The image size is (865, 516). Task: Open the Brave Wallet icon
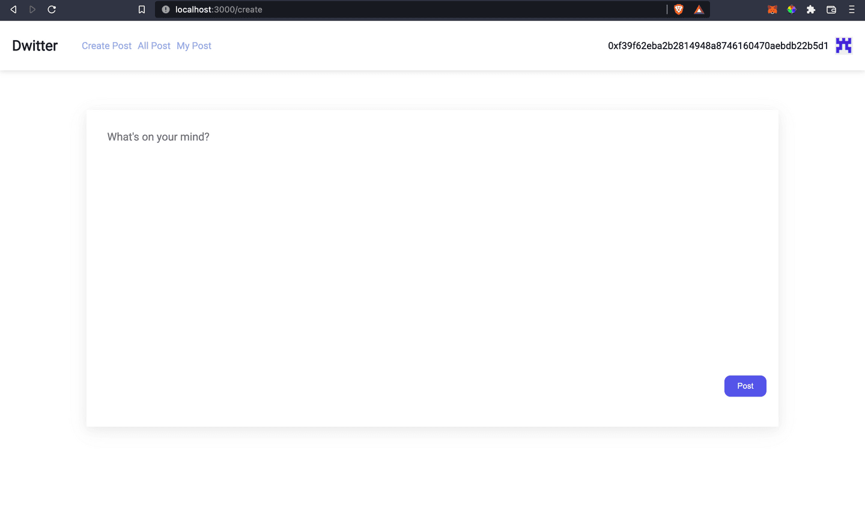(x=831, y=10)
